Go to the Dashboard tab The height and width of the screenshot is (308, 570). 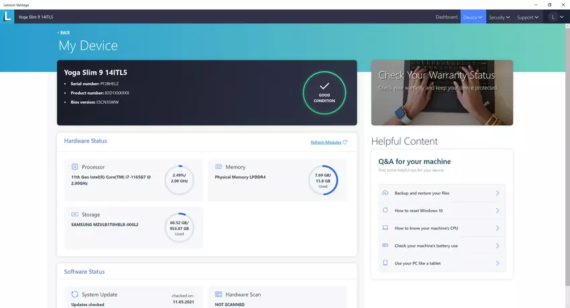pos(447,17)
